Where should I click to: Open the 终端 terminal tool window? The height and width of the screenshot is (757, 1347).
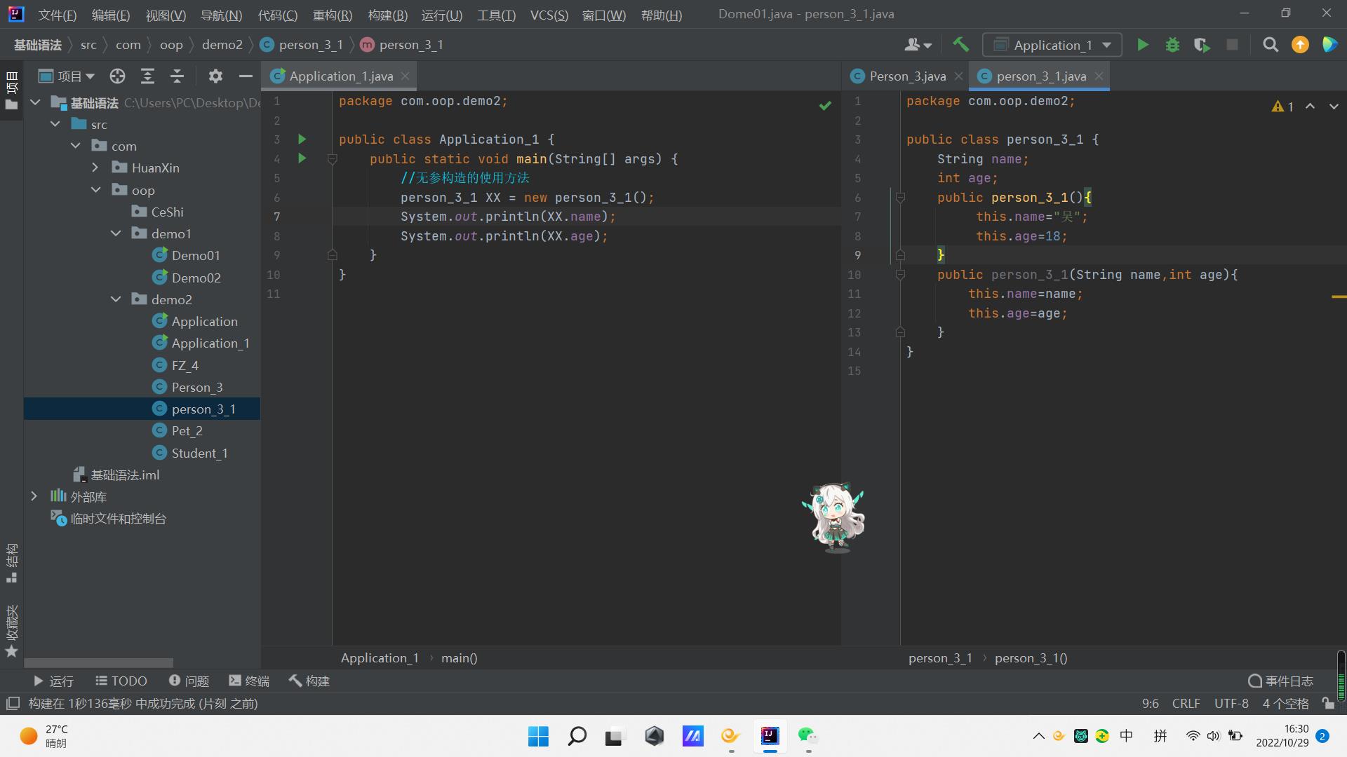249,681
